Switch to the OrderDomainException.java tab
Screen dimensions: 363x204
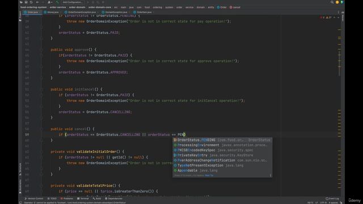[82, 12]
